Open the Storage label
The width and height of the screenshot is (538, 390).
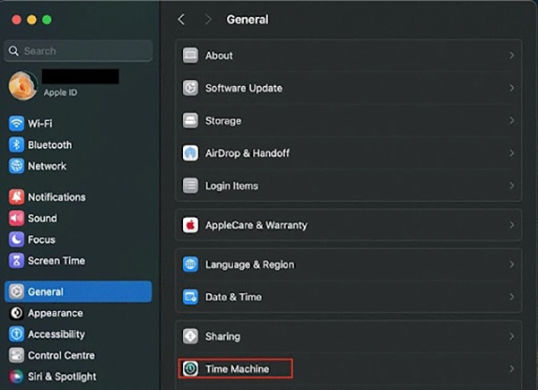pos(223,120)
